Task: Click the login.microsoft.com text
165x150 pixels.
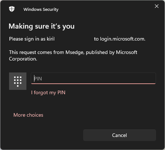Action: click(x=123, y=39)
